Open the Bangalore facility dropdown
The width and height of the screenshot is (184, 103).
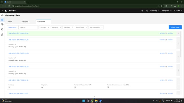coord(167,11)
